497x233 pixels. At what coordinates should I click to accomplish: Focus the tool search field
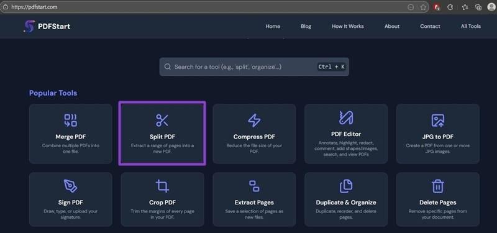[x=254, y=66]
